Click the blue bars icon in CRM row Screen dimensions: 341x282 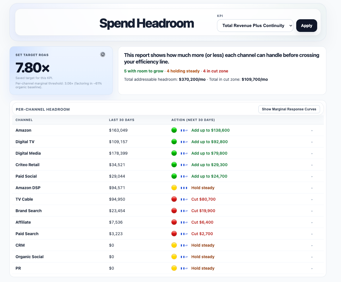[184, 245]
